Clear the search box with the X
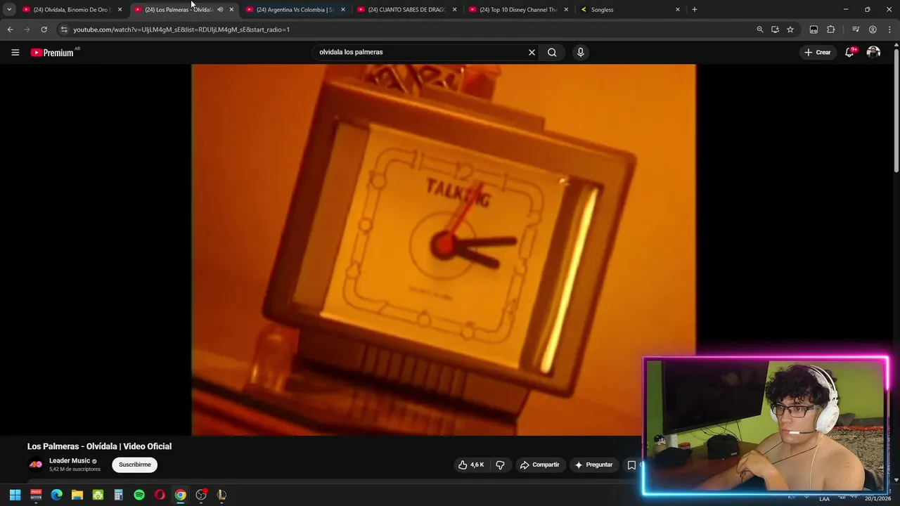This screenshot has height=506, width=900. coord(532,52)
